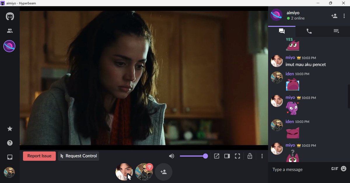The height and width of the screenshot is (183, 350).
Task: Toggle the theater mode panel icon
Action: click(227, 156)
